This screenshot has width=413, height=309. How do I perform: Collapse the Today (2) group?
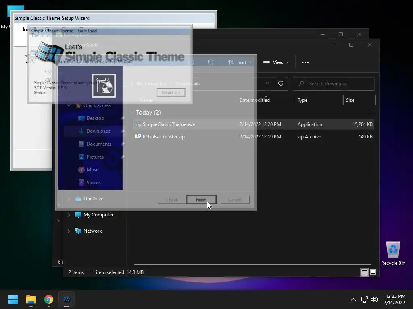pyautogui.click(x=132, y=113)
